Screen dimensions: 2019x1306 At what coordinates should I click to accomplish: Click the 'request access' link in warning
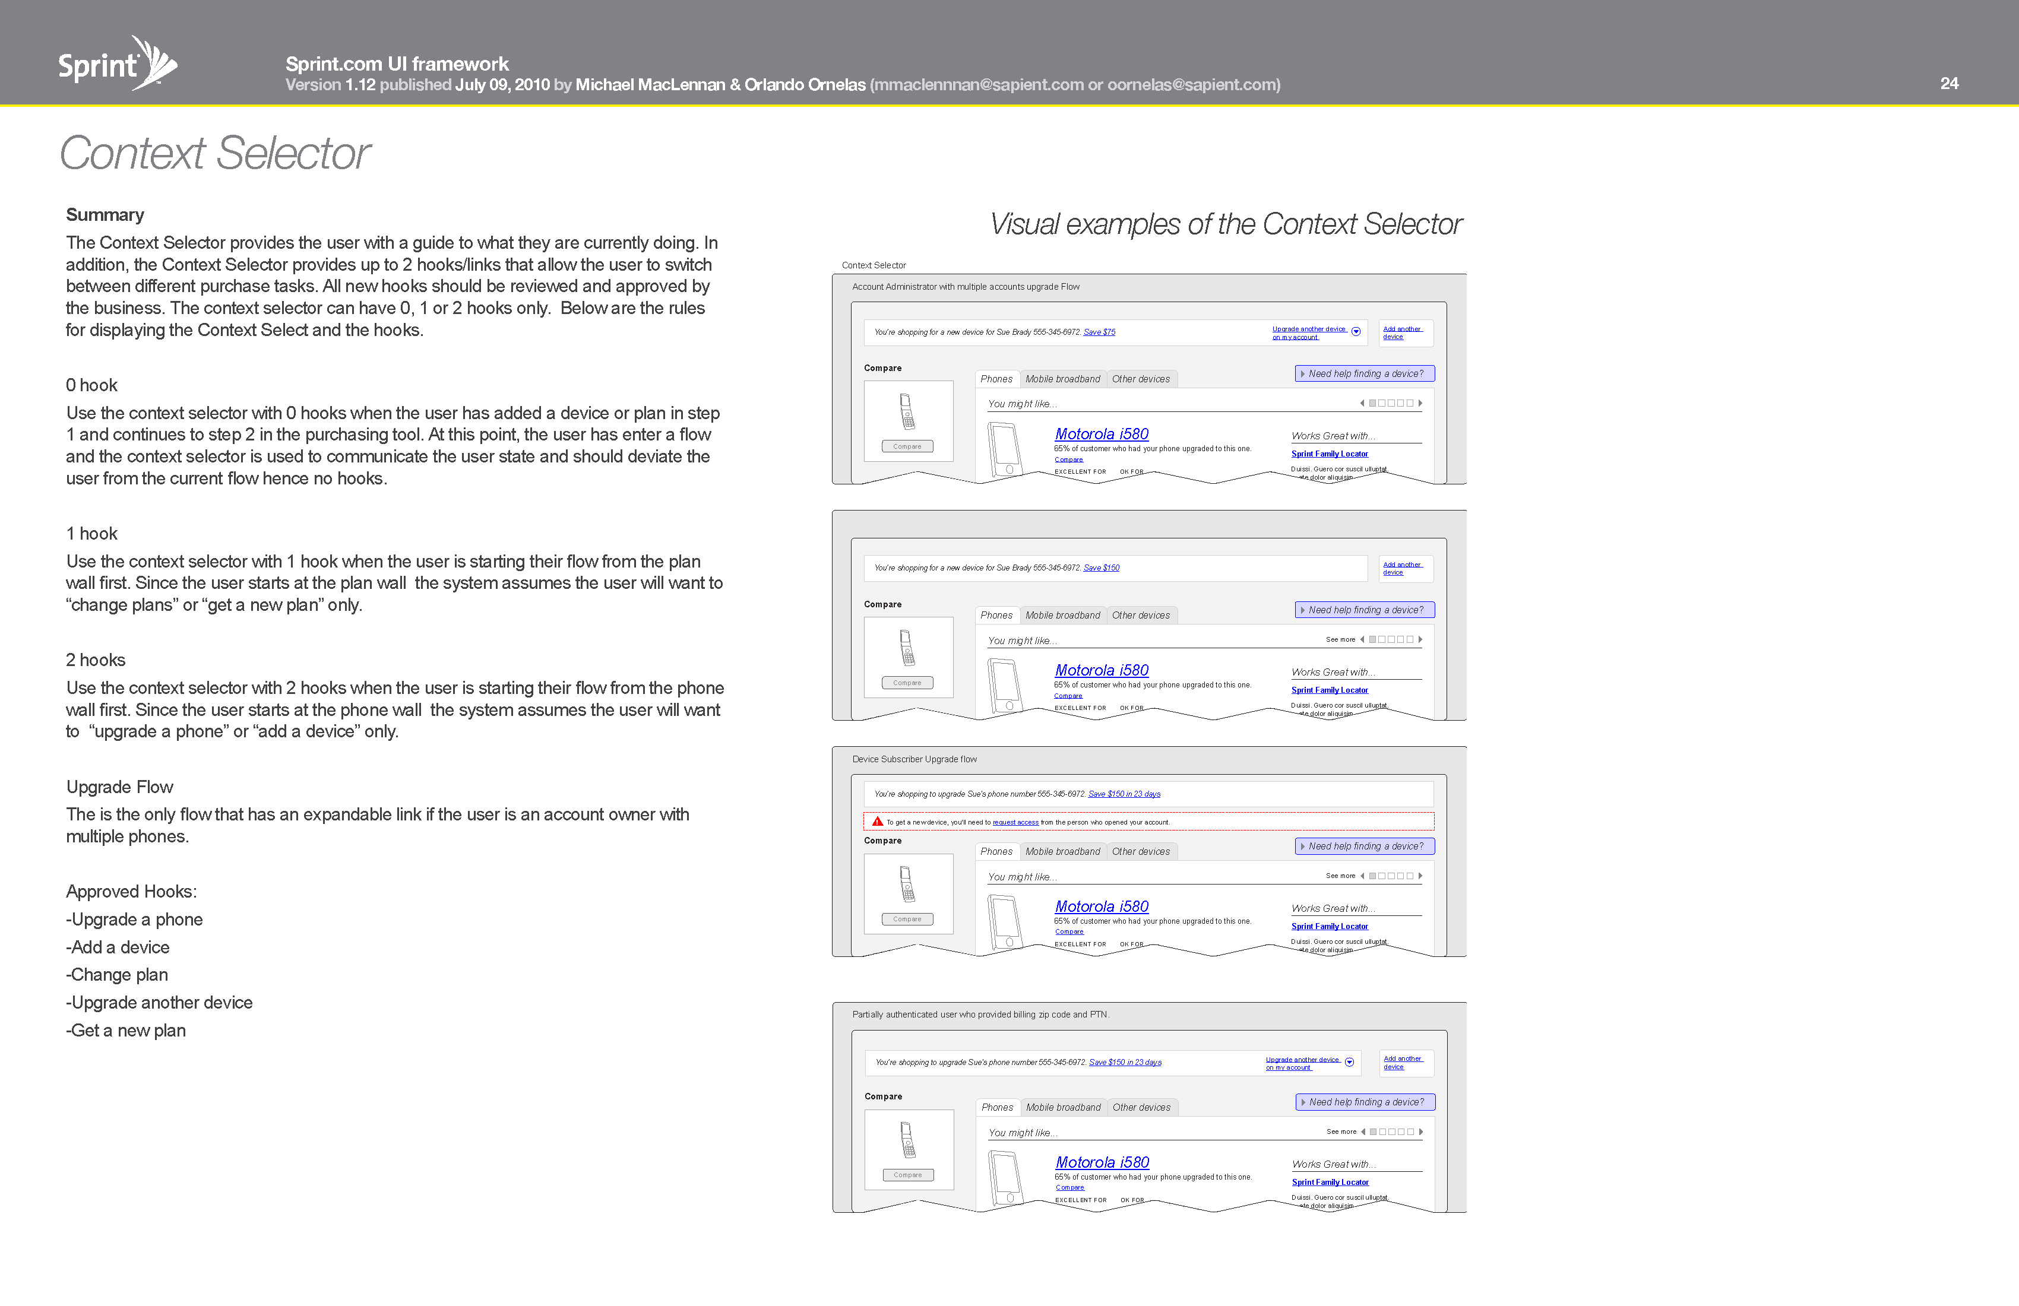tap(1015, 823)
